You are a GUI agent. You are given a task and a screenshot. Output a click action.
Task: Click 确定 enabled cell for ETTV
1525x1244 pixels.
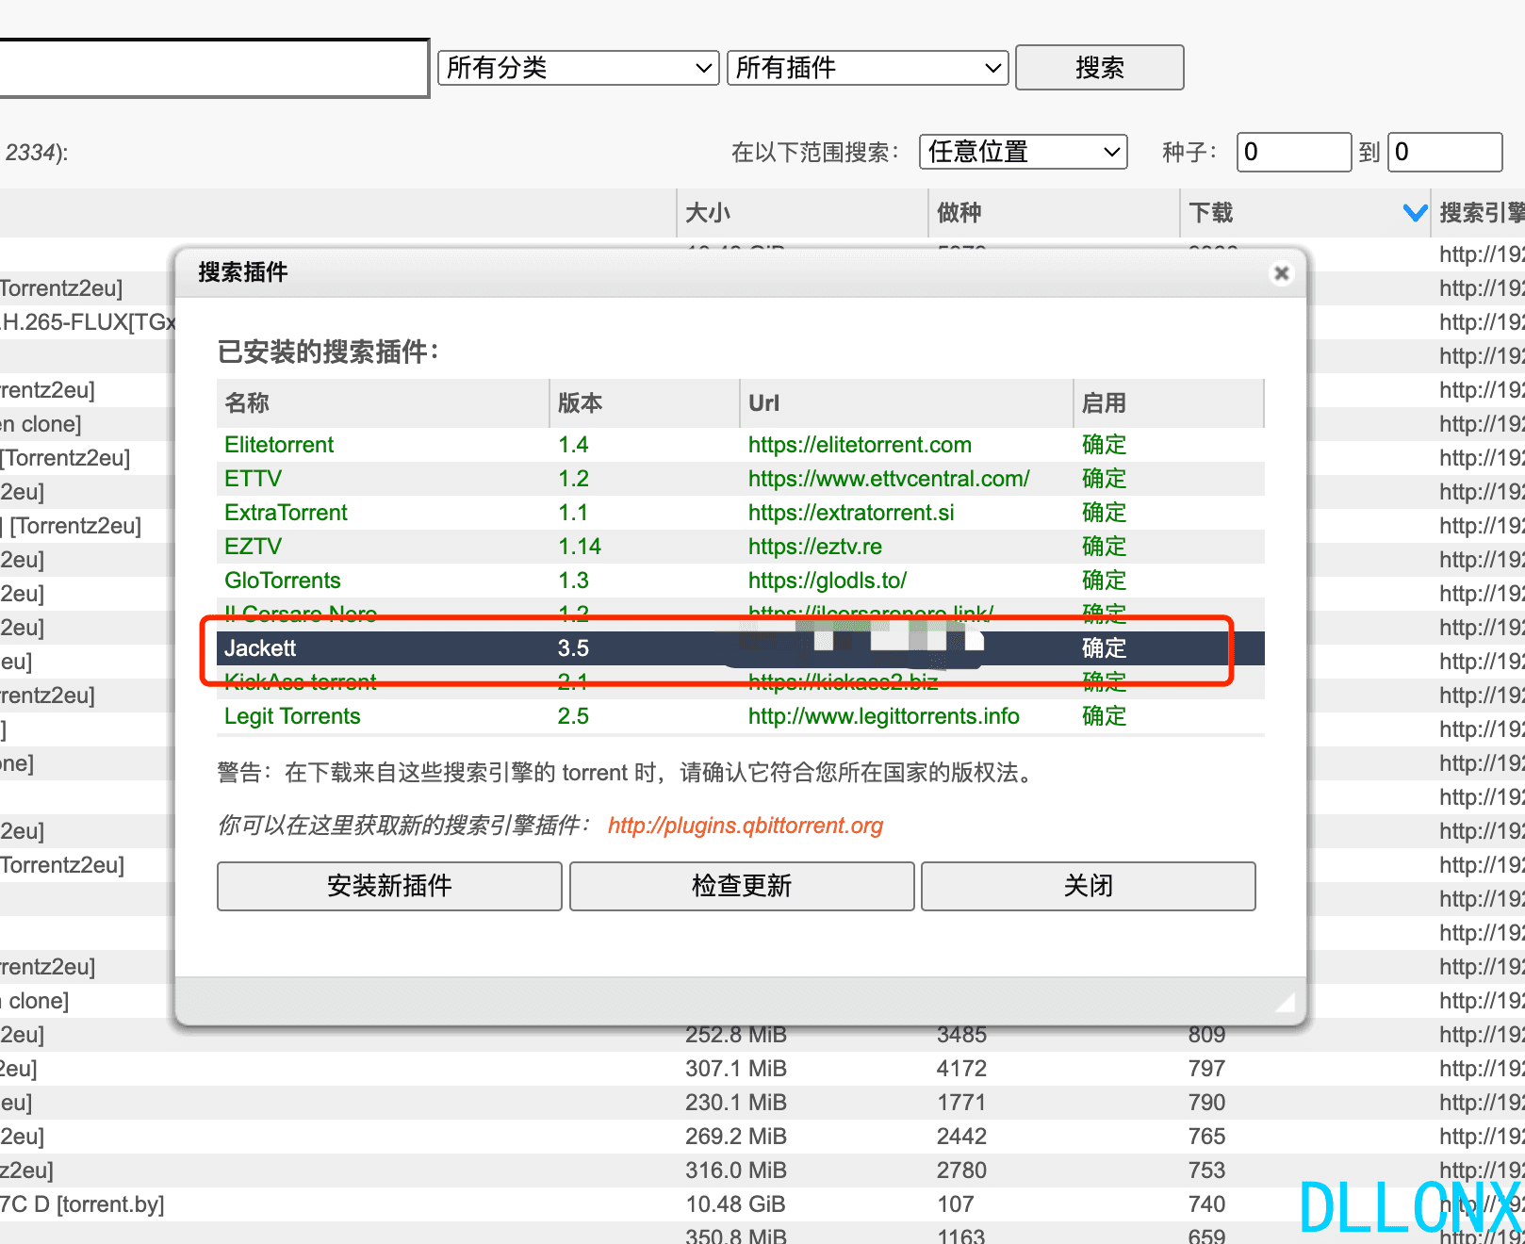tap(1104, 479)
